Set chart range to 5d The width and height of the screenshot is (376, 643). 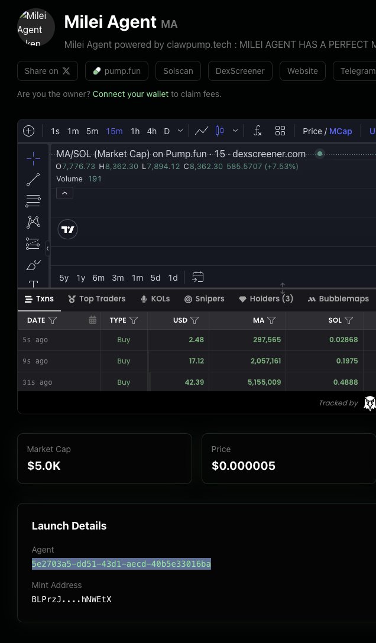click(155, 278)
